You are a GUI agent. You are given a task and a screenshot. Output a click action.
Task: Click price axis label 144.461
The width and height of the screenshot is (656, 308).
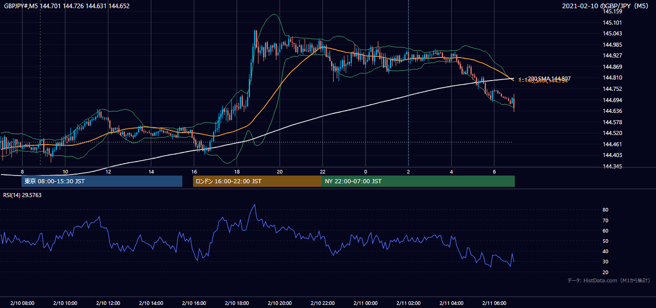pos(612,144)
